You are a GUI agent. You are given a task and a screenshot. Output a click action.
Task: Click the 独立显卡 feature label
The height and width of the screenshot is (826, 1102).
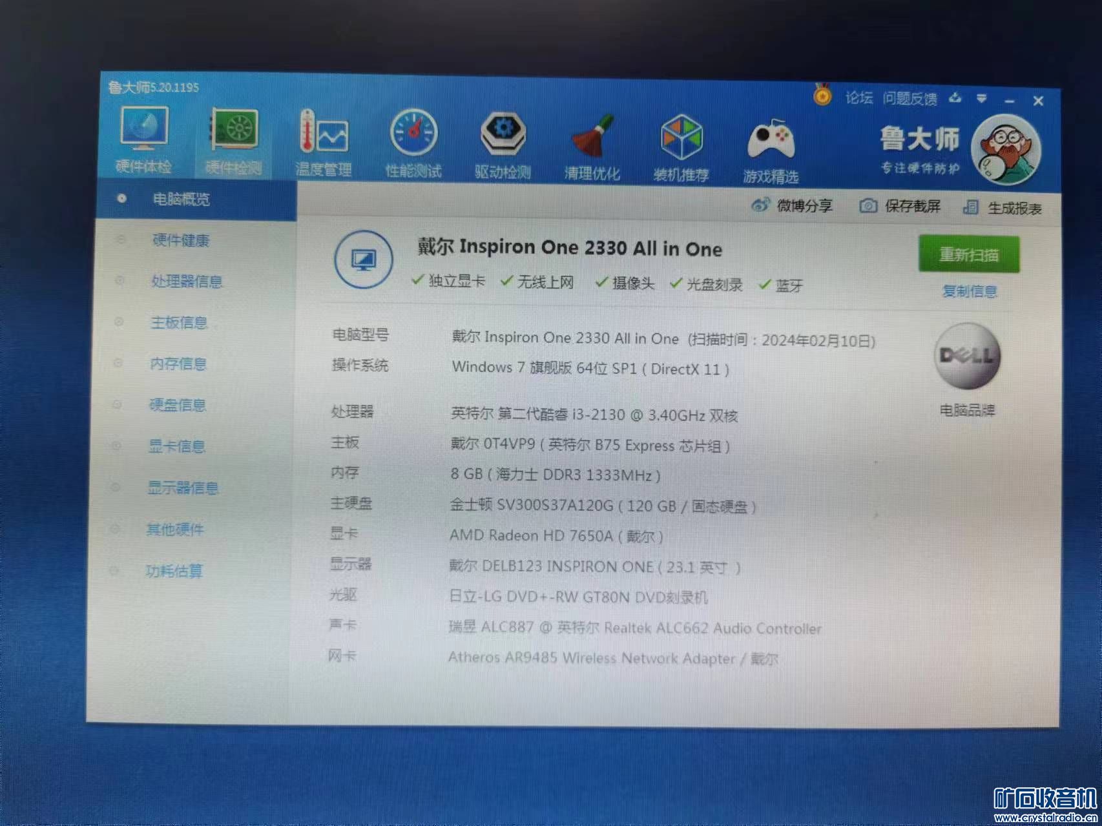tap(456, 280)
